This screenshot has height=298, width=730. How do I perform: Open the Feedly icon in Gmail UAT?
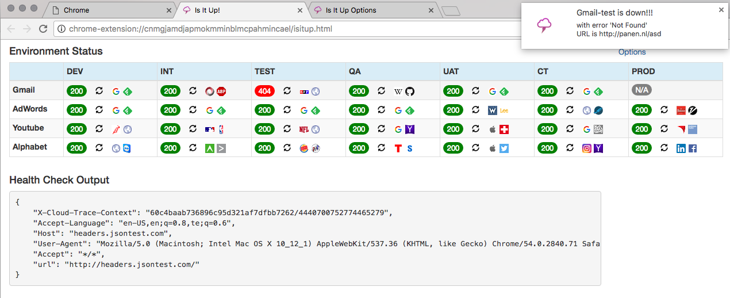click(504, 91)
